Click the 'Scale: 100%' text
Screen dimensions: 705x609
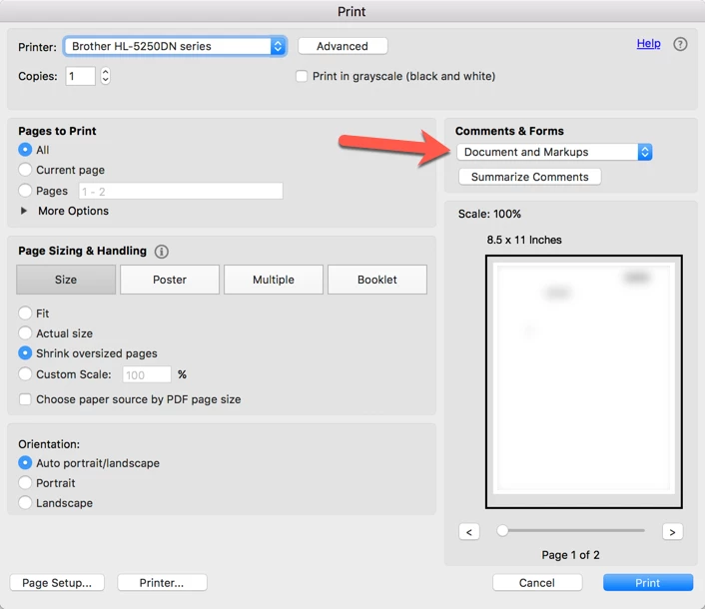[x=489, y=214]
